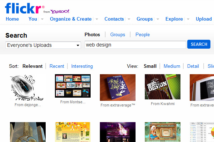Screen dimensions: 214x142
Task: Open the retro TV woman thumbnail
Action: (x=163, y=132)
